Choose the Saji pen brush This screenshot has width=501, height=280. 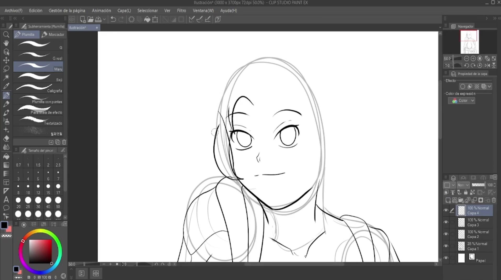coord(38,78)
